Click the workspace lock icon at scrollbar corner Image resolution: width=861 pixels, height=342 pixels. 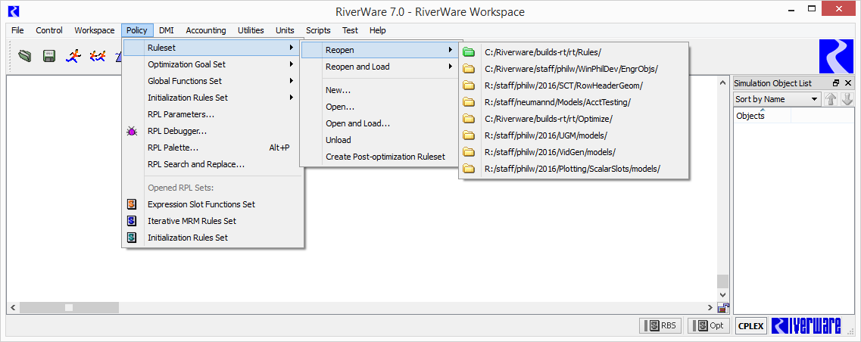click(722, 308)
